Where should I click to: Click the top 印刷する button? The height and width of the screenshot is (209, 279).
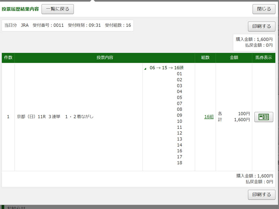(x=261, y=26)
